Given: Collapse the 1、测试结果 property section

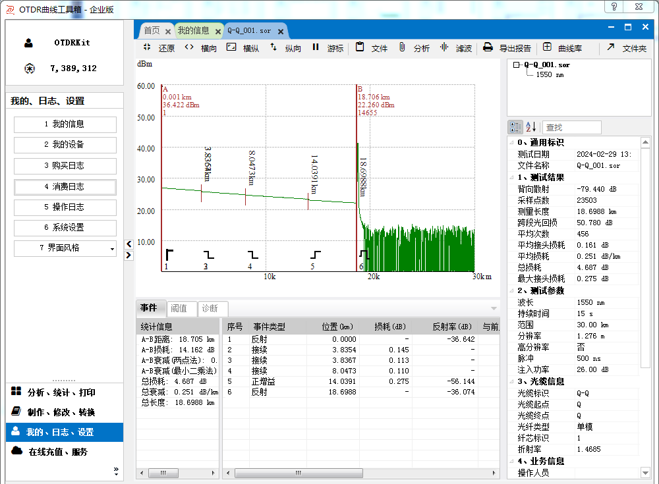Looking at the screenshot, I should (512, 177).
